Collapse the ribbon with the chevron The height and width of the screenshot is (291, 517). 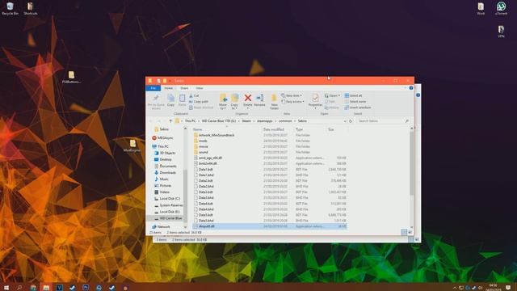click(x=406, y=88)
